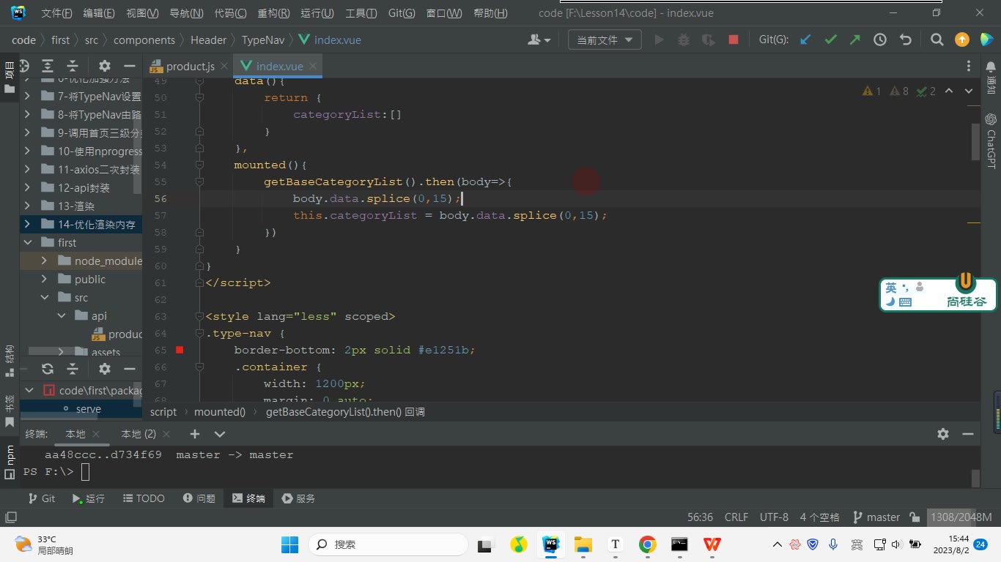Add a new terminal session tab
Screen dimensions: 1001x562
(x=195, y=434)
